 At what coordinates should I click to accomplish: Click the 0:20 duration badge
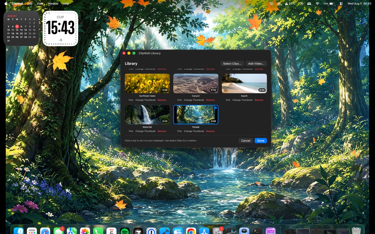pyautogui.click(x=213, y=90)
